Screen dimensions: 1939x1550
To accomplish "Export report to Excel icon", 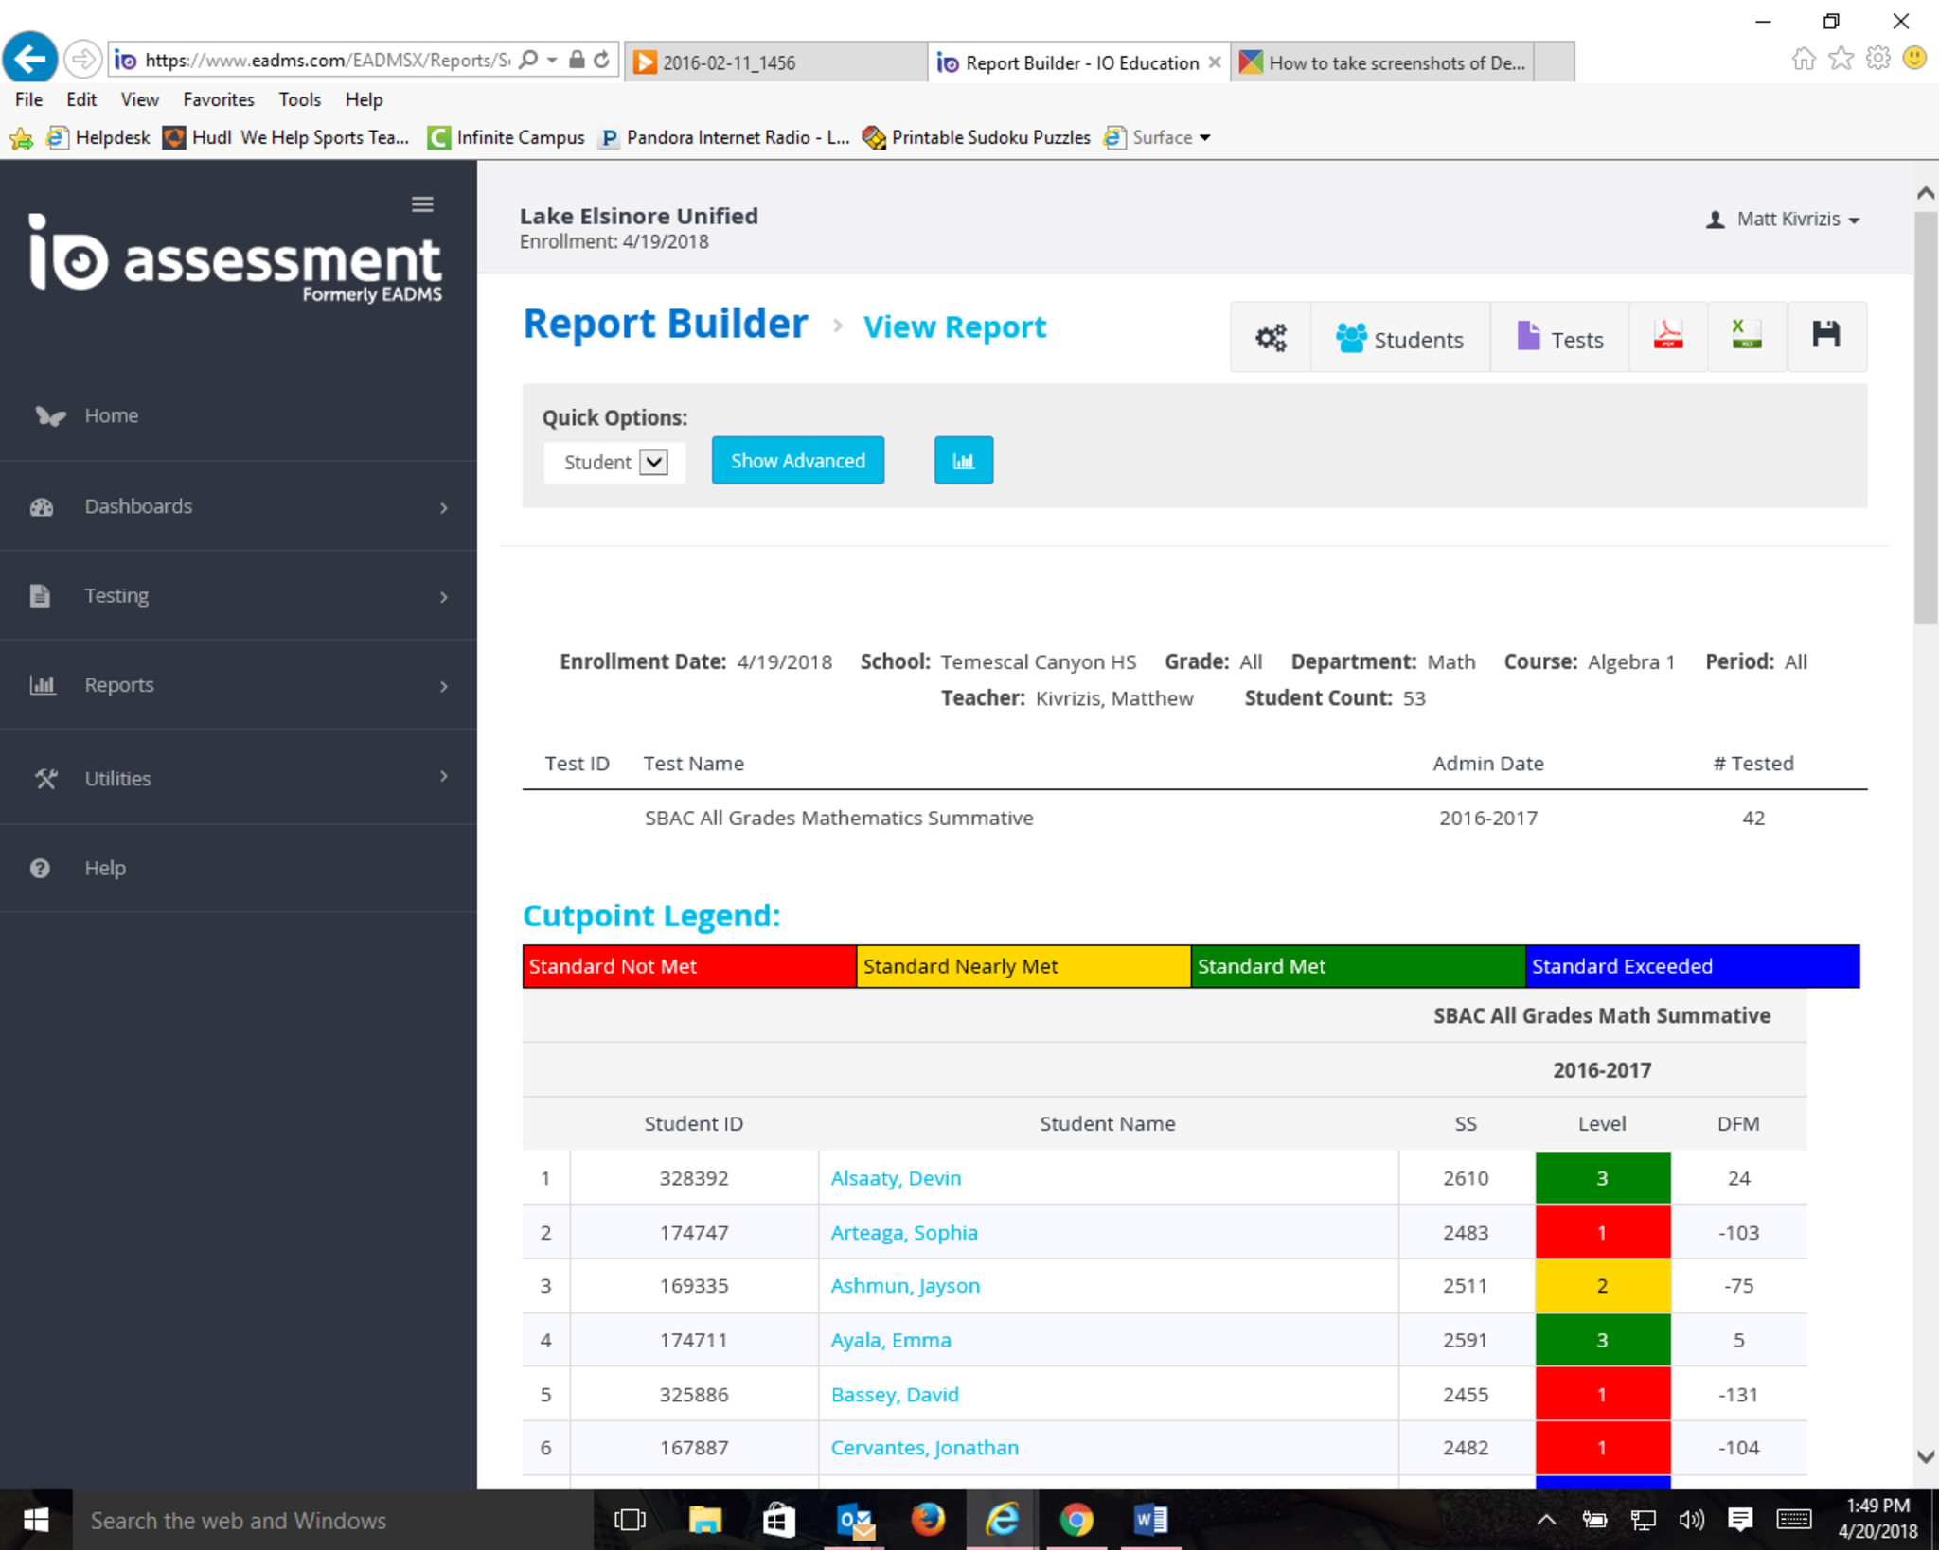I will point(1746,336).
